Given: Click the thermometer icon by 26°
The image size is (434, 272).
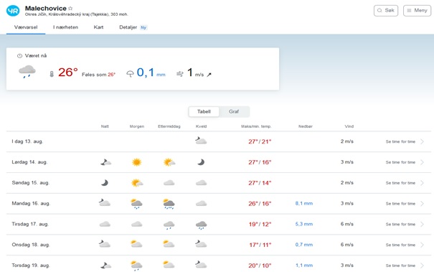Looking at the screenshot, I should coord(52,74).
